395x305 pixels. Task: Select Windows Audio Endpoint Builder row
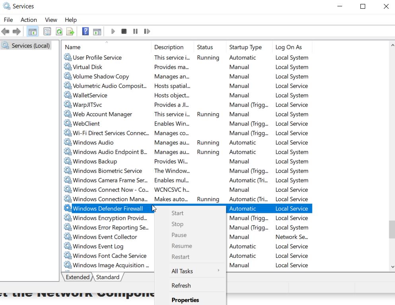[187, 152]
